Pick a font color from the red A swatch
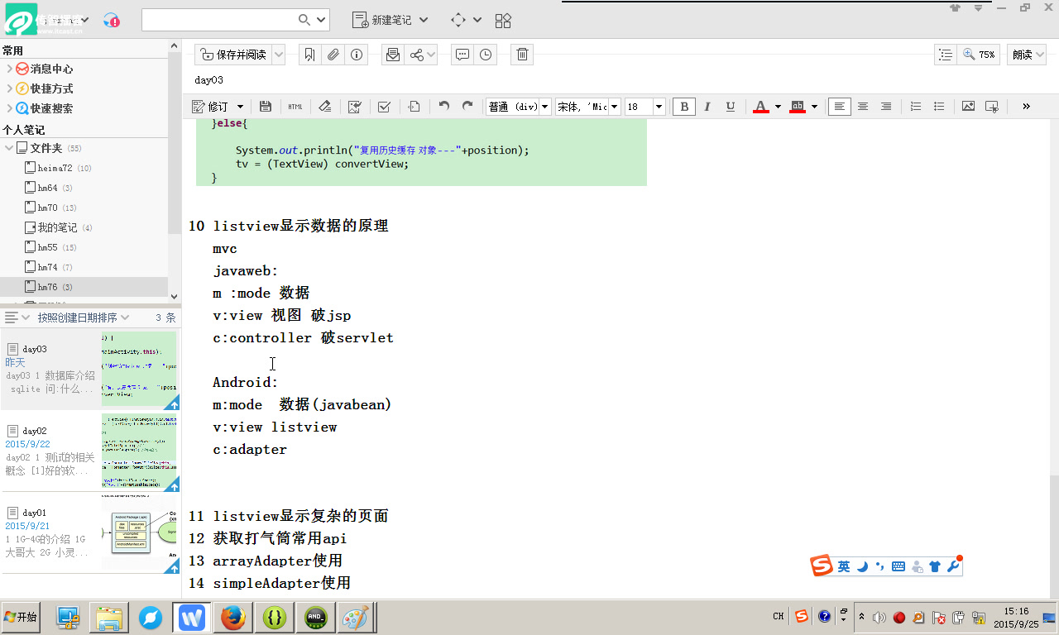This screenshot has width=1059, height=635. [760, 107]
